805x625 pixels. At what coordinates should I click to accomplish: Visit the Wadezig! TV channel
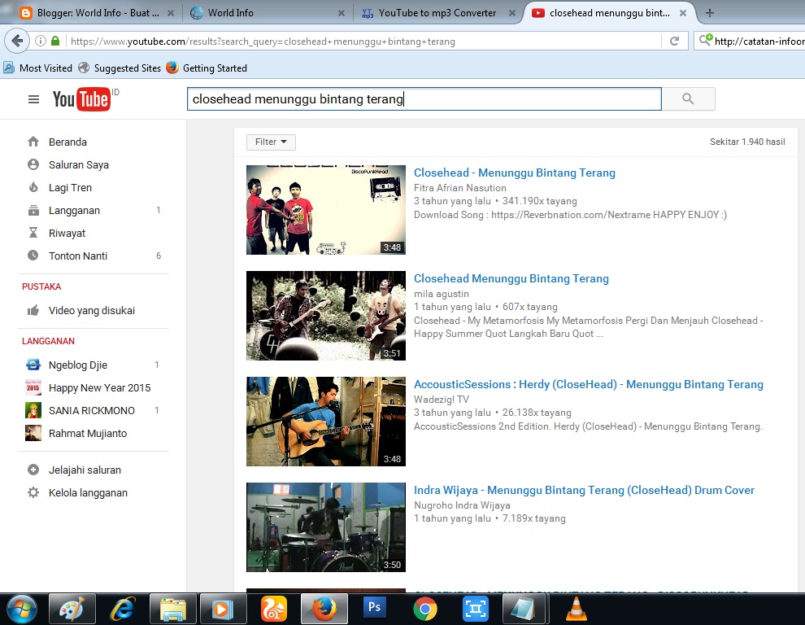coord(442,400)
